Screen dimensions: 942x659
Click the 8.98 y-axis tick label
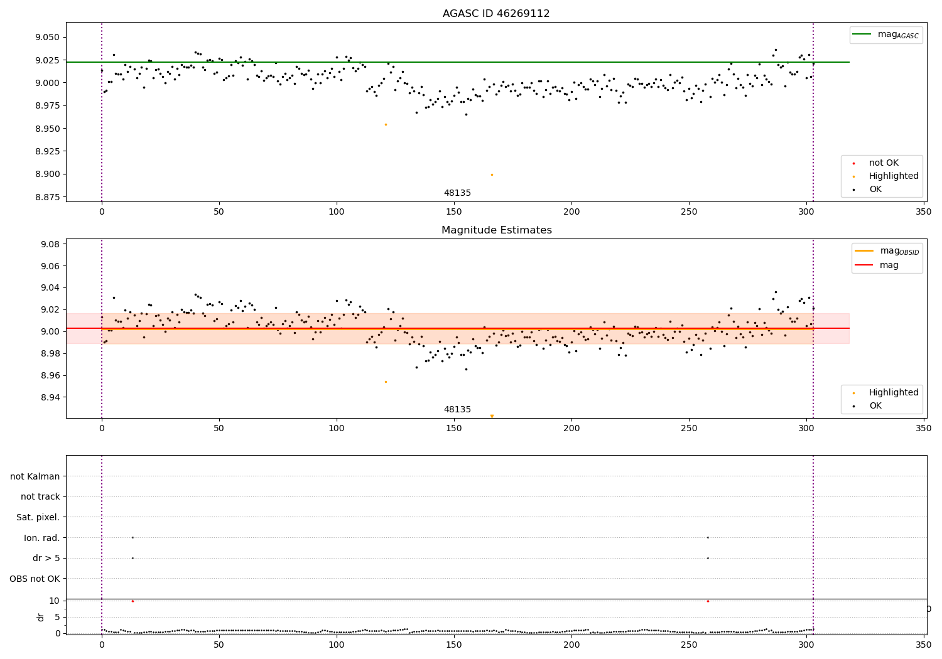[50, 353]
